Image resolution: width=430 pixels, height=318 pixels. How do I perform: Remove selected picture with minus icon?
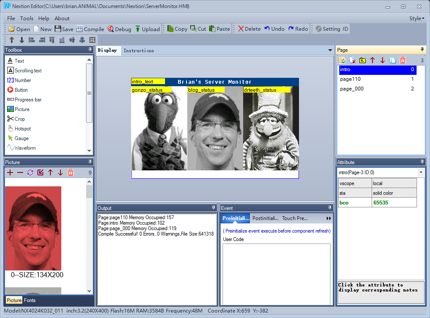[20, 172]
